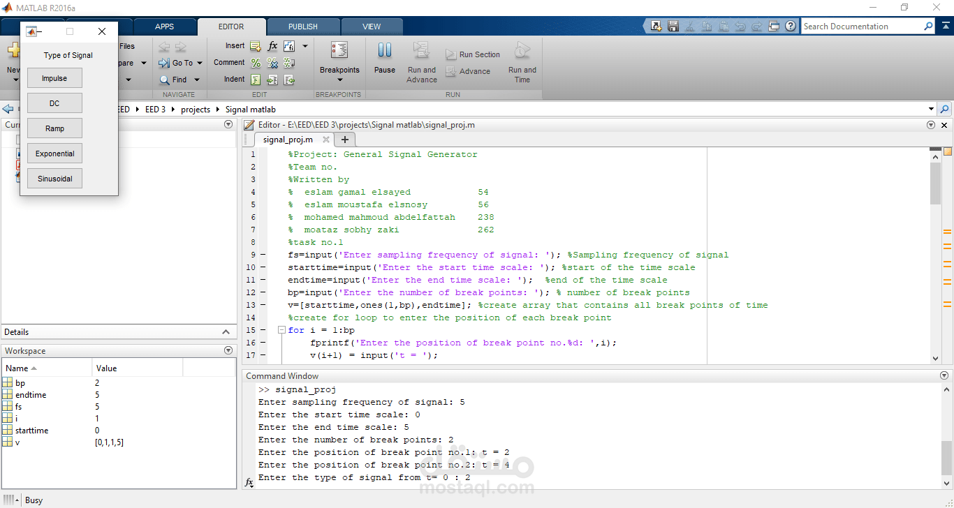The height and width of the screenshot is (508, 954).
Task: Click the Command Window fx function browser icon
Action: click(x=249, y=482)
